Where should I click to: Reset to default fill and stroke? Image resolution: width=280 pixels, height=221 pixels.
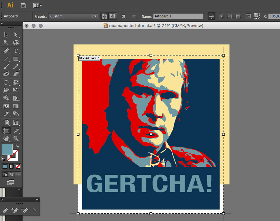click(x=3, y=159)
